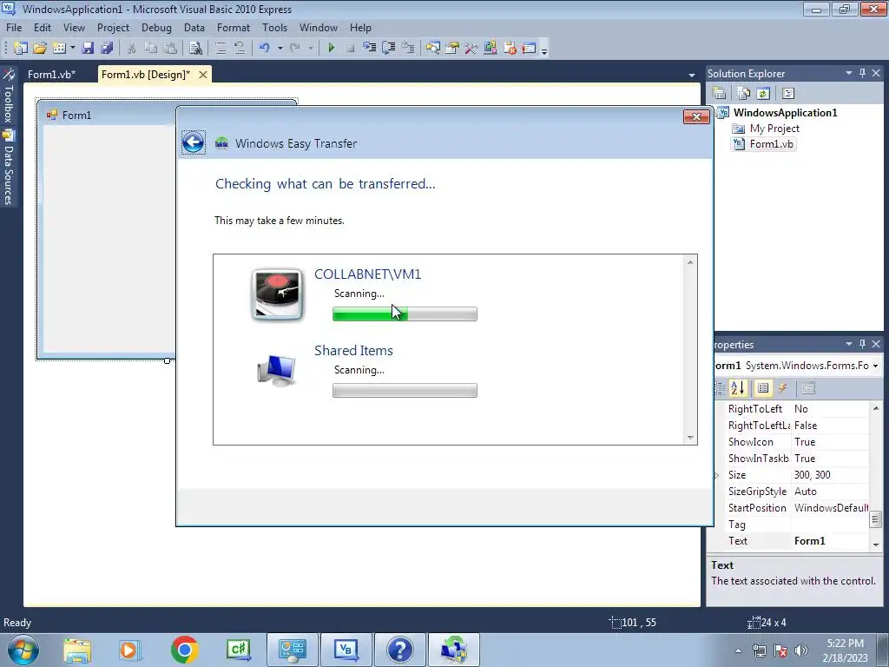This screenshot has height=667, width=889.
Task: Click Stop Debugging square icon
Action: click(351, 49)
